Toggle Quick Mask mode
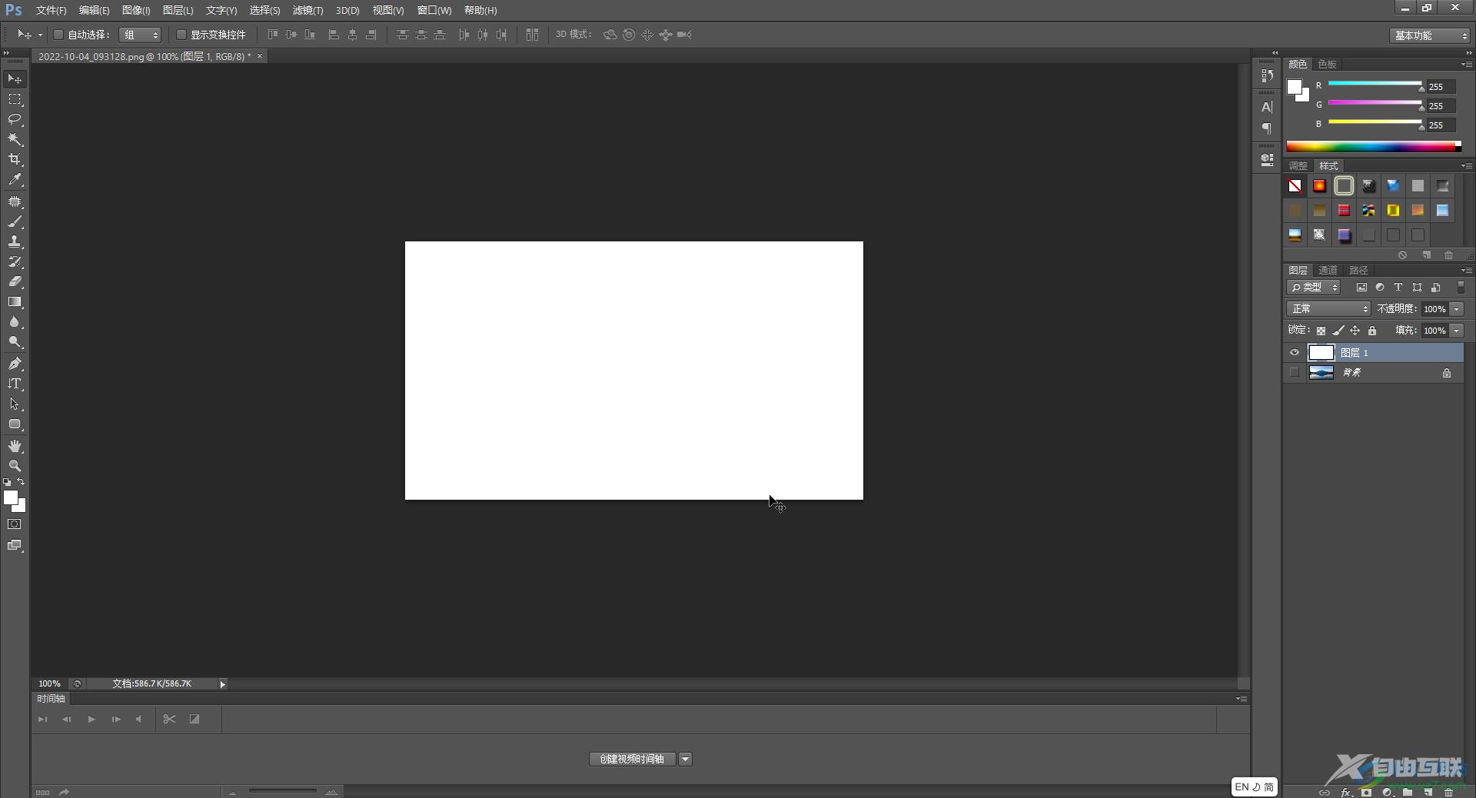 (15, 524)
